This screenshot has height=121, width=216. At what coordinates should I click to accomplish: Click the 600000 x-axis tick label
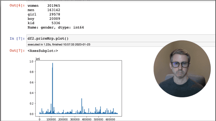[x=110, y=119]
